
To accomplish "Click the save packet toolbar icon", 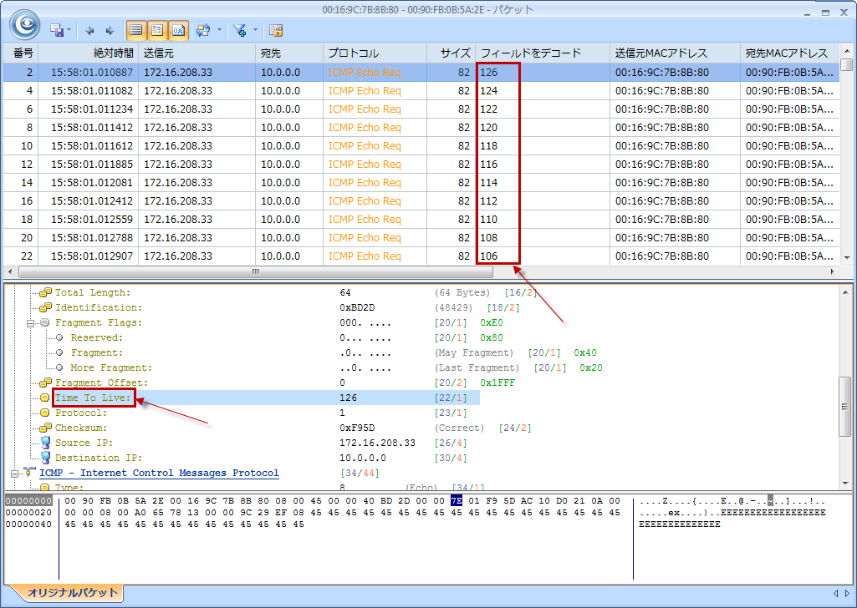I will 58,30.
